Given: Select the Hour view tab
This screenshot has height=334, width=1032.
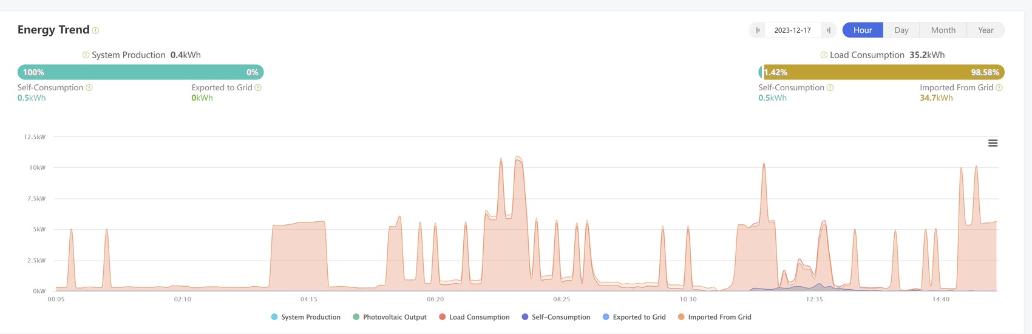Looking at the screenshot, I should click(862, 30).
